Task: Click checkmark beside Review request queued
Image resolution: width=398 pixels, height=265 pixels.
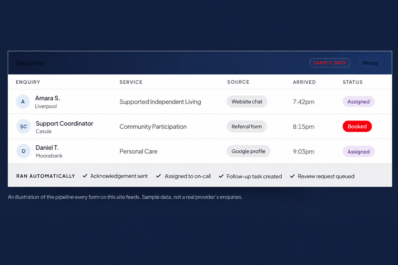Action: (x=293, y=176)
